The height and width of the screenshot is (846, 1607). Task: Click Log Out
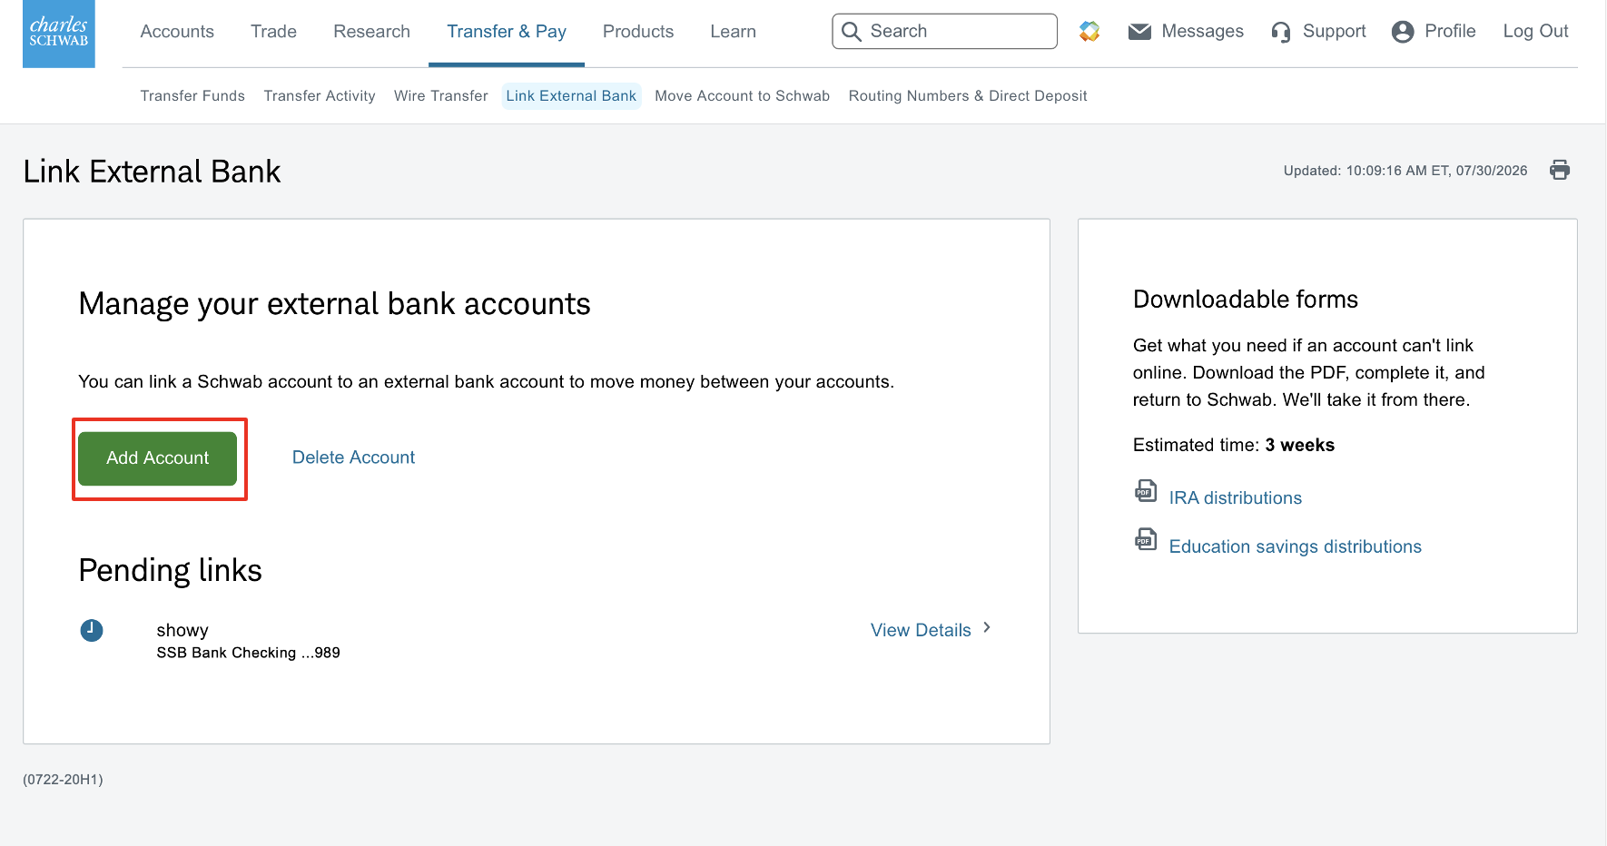[1535, 32]
